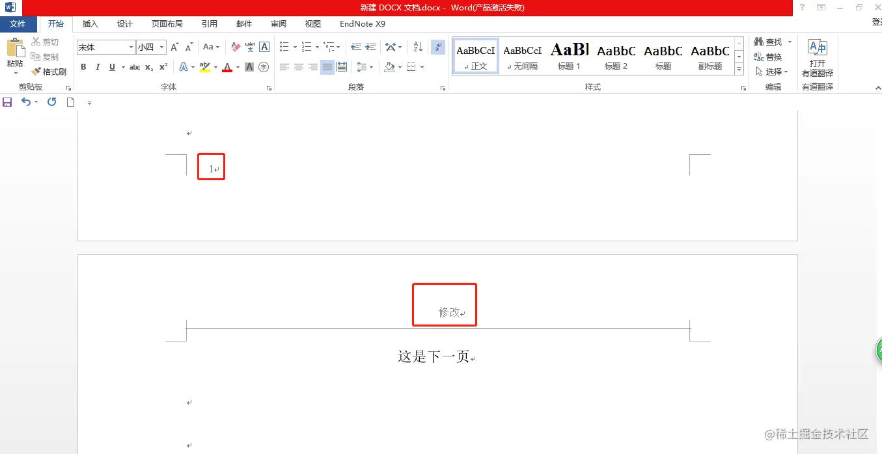This screenshot has width=882, height=454.
Task: Increase font size with the grow font icon
Action: point(174,47)
